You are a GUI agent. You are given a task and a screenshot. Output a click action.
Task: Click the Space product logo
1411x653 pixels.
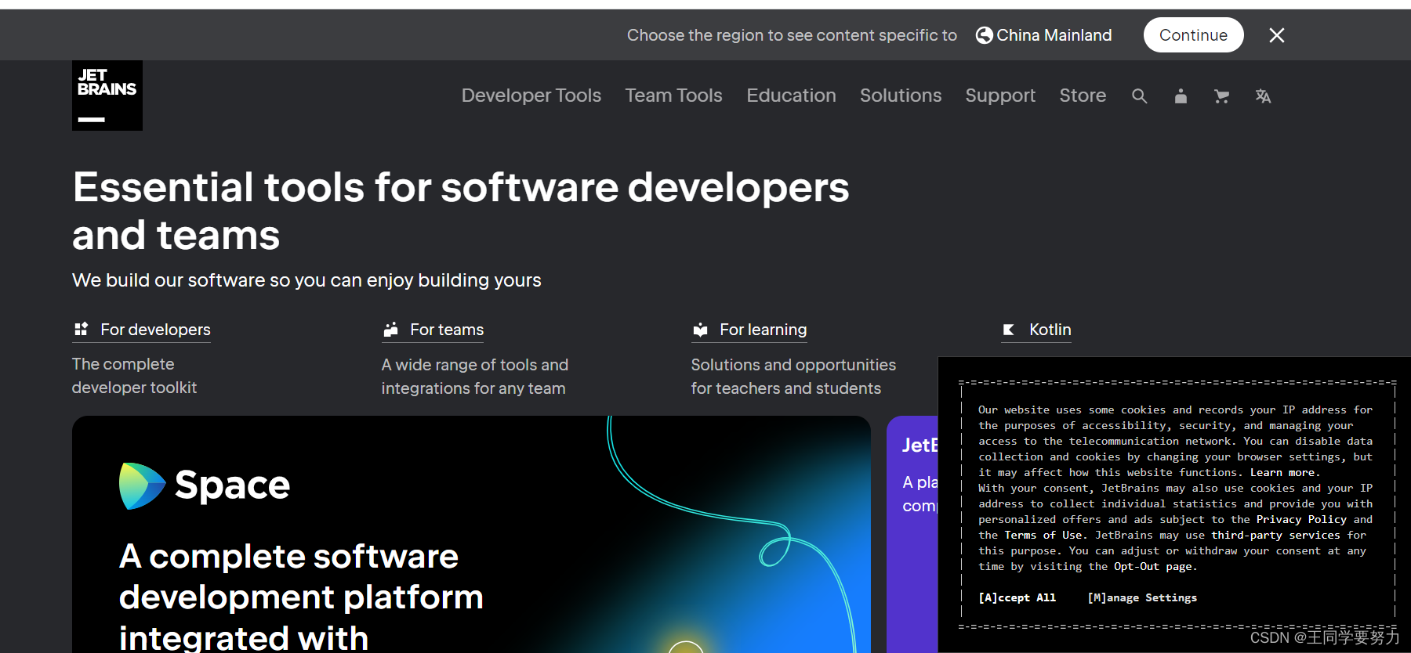[x=205, y=485]
